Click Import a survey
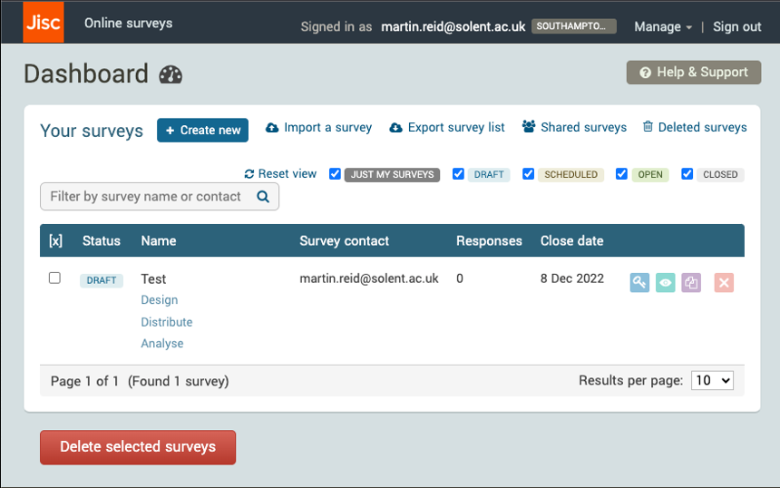The height and width of the screenshot is (488, 780). [x=319, y=127]
